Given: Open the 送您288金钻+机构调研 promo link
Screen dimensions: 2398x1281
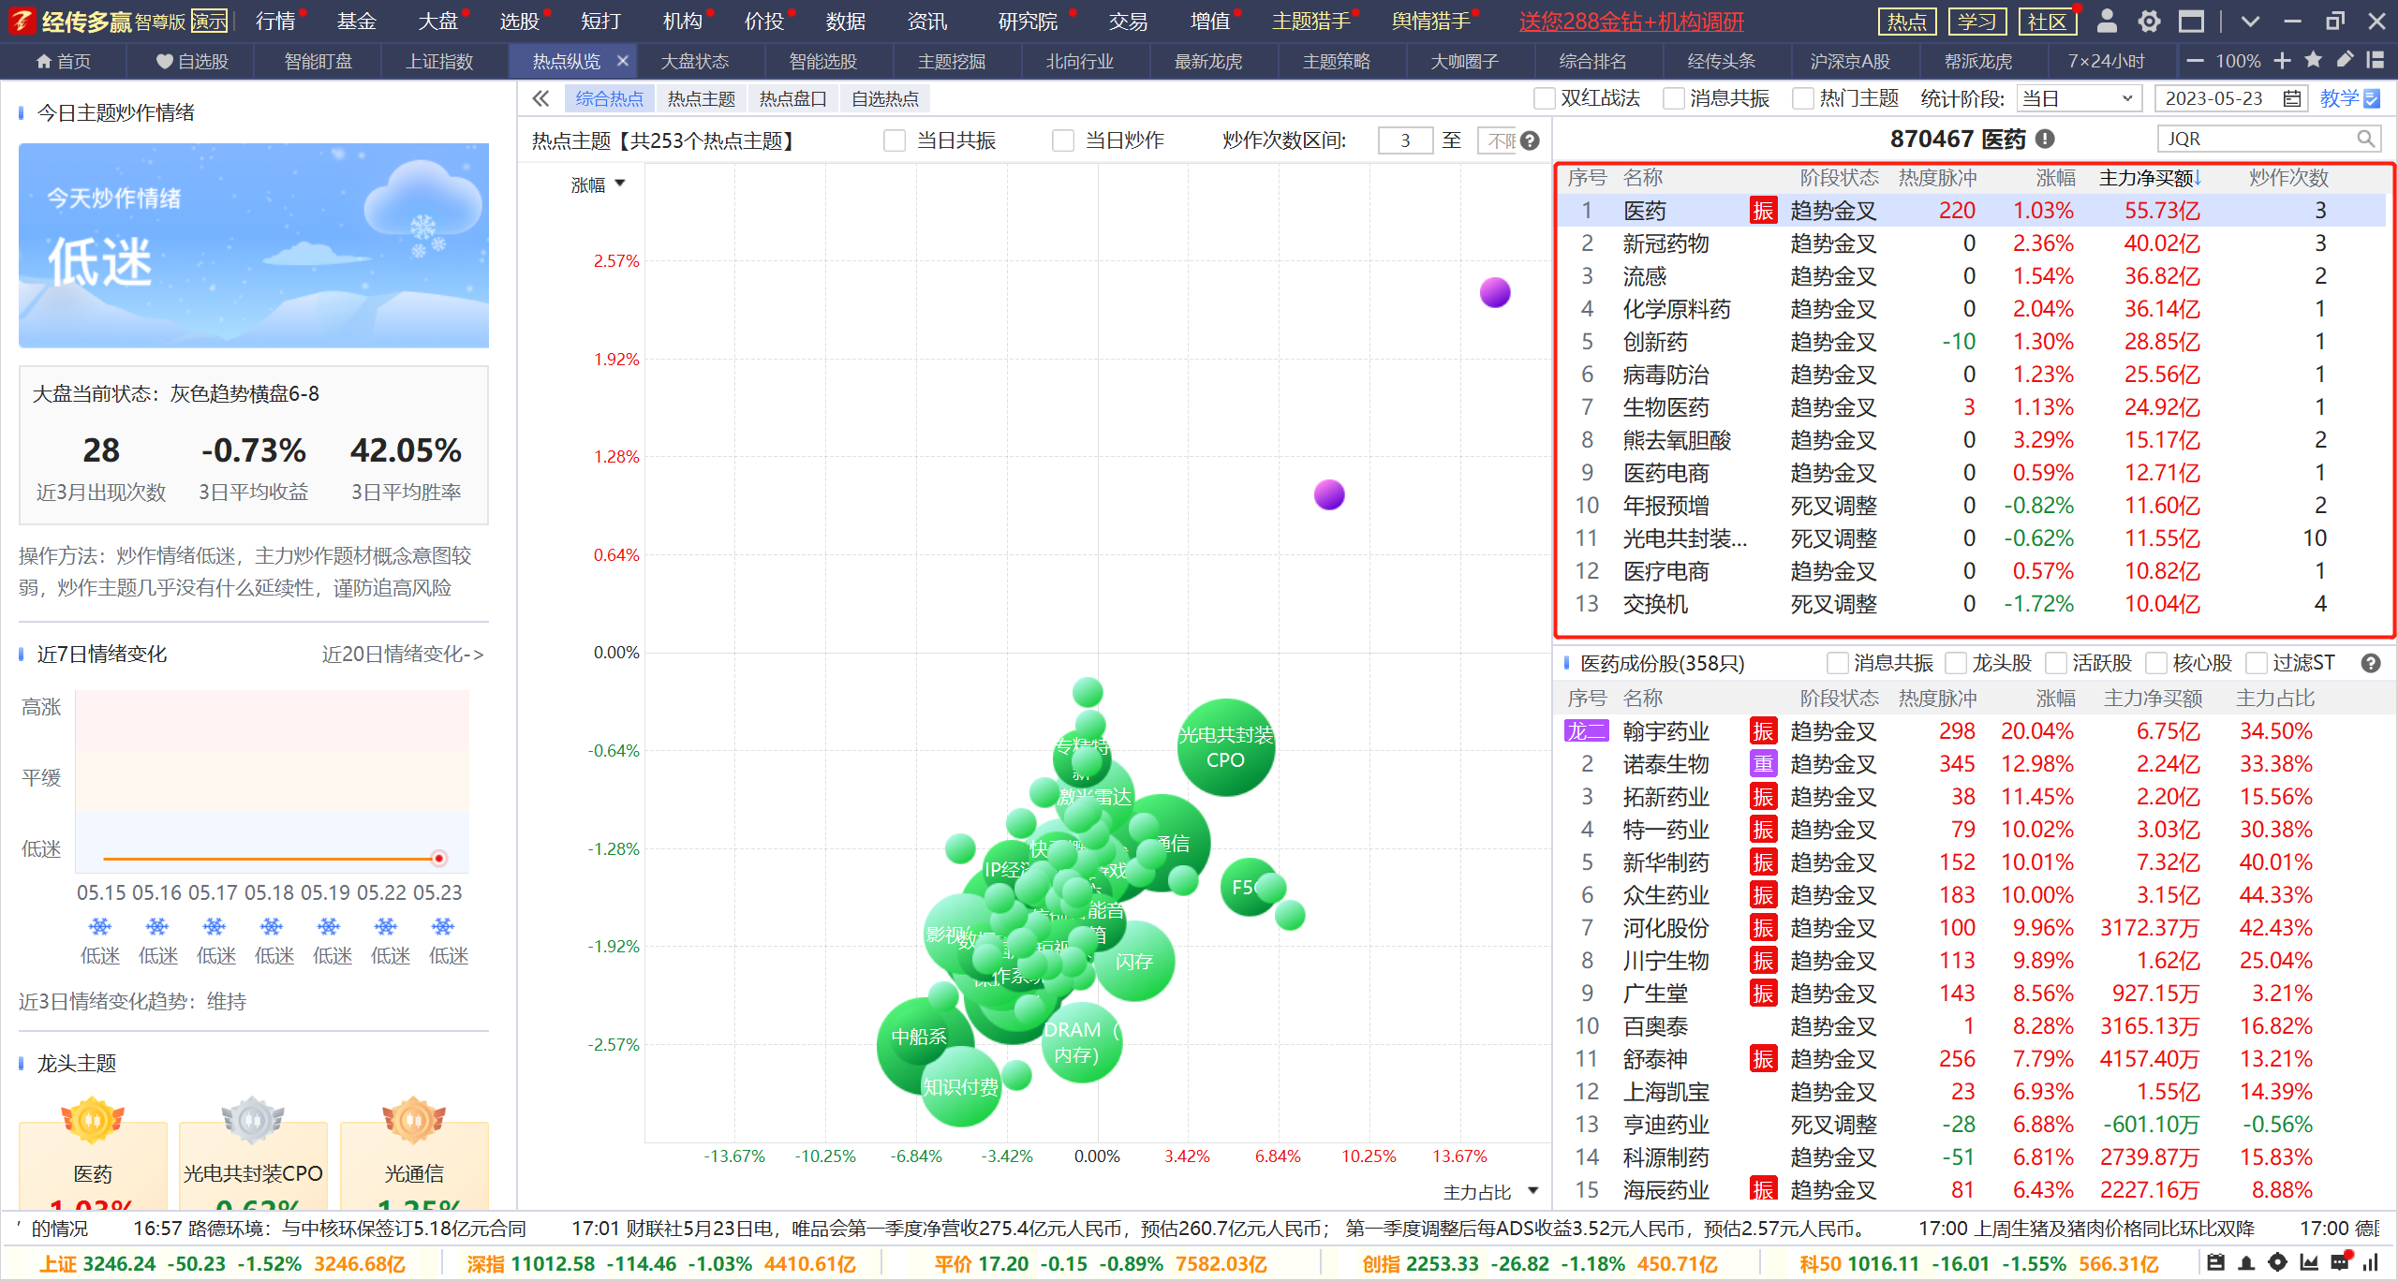Looking at the screenshot, I should [x=1631, y=21].
